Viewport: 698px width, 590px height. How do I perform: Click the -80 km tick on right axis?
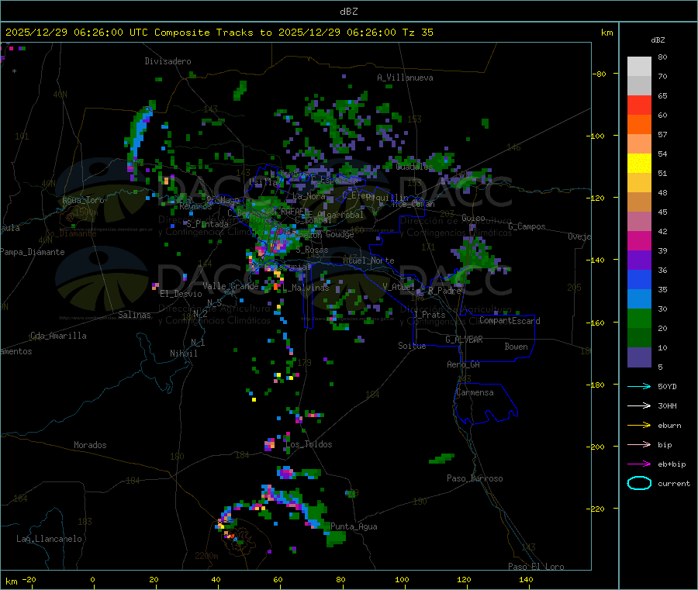click(x=600, y=74)
